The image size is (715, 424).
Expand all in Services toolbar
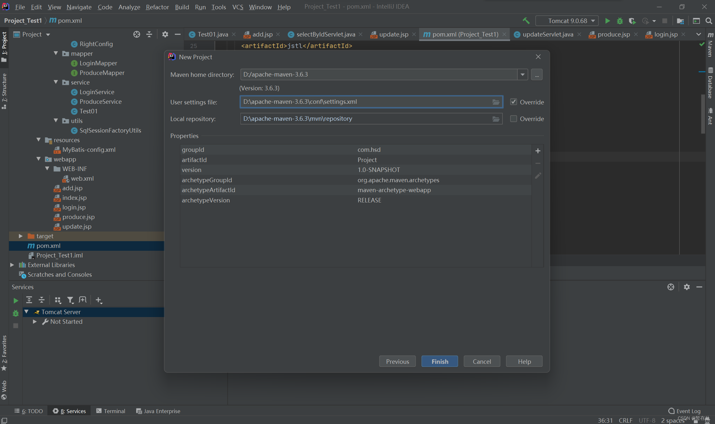point(29,300)
